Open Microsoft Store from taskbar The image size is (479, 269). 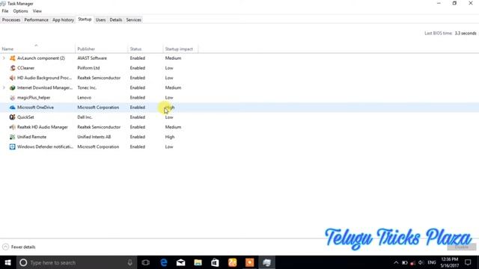pyautogui.click(x=215, y=262)
